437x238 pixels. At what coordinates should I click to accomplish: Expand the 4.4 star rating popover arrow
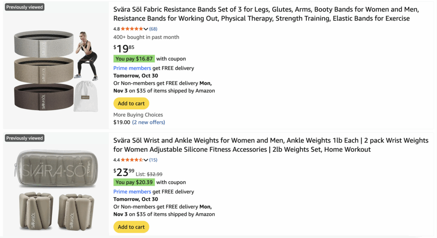click(x=146, y=160)
